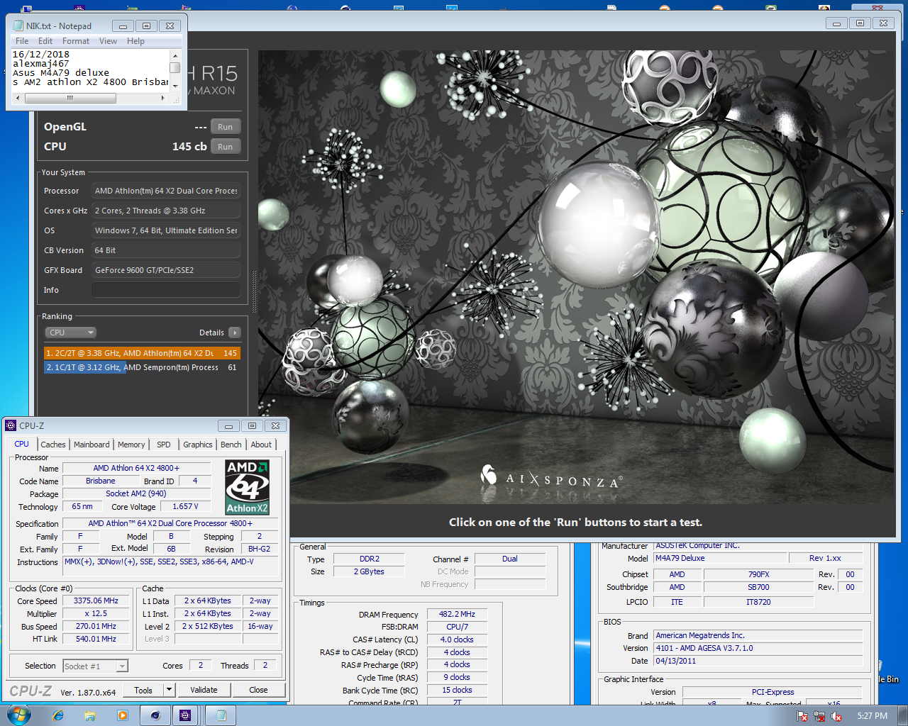Switch to the Caches tab in CPU-Z
The height and width of the screenshot is (726, 908).
tap(53, 445)
